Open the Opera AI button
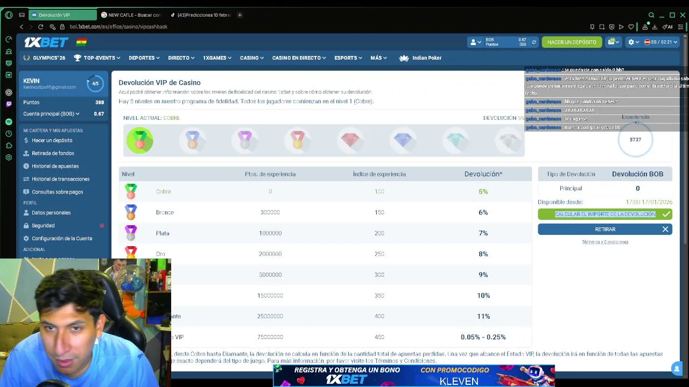Viewport: 689px width, 387px height. click(668, 26)
